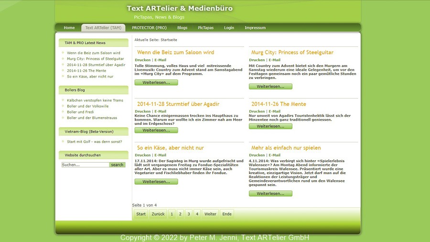Viewport: 430px width, 242px height.
Task: Click Drucken under So ein Käse article
Action: 142,155
